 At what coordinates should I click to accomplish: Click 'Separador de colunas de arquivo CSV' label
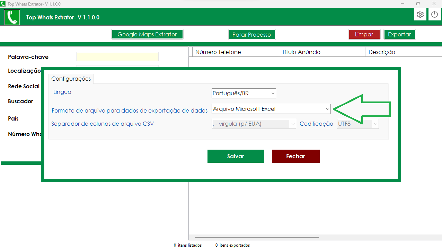pos(103,124)
